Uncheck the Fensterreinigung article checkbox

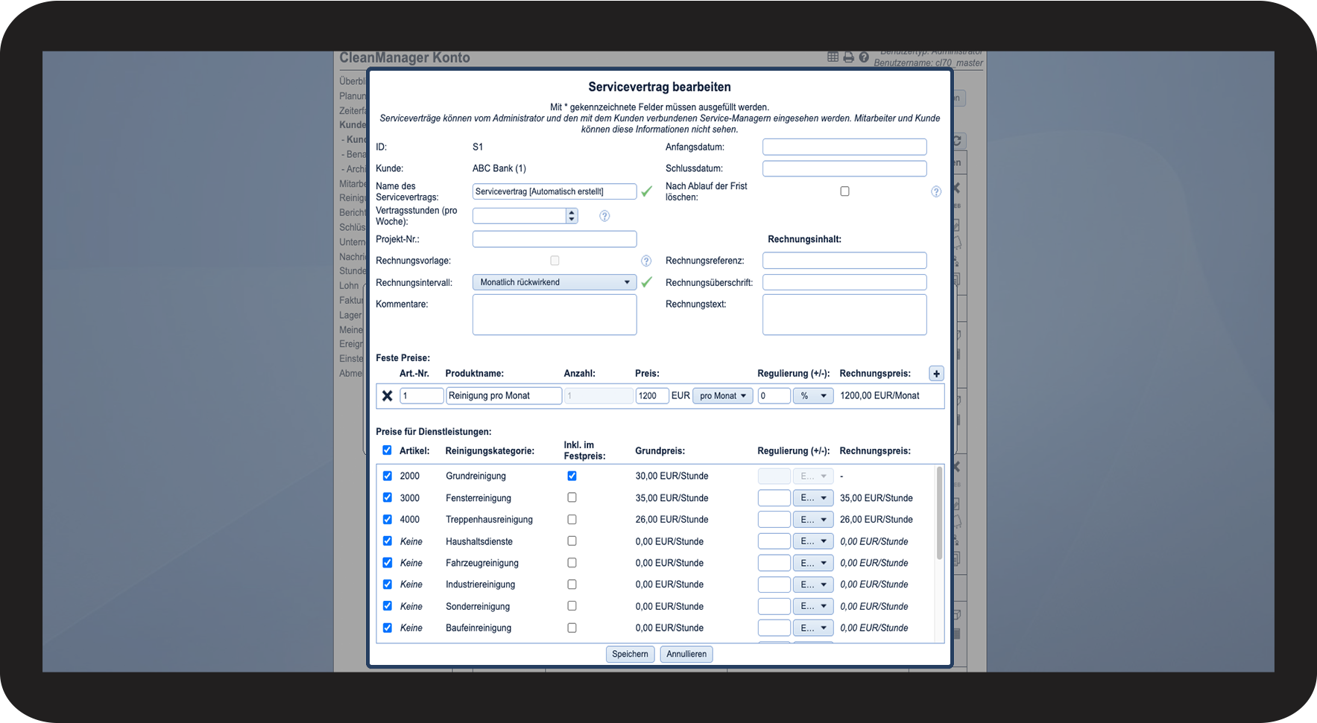(387, 497)
